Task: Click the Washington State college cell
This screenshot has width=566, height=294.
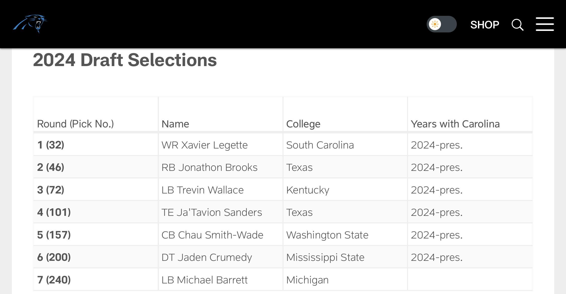Action: (x=345, y=235)
